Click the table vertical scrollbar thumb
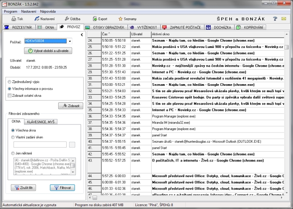The height and width of the screenshot is (209, 293). click(287, 47)
